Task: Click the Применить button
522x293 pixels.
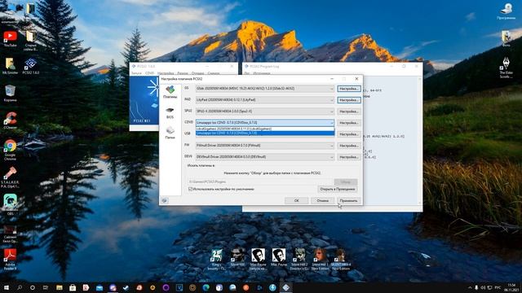Action: pyautogui.click(x=348, y=201)
